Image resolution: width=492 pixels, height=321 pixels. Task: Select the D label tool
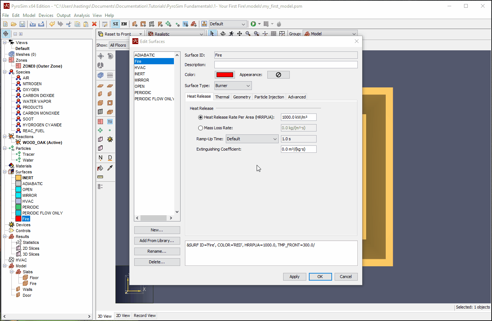point(110,158)
